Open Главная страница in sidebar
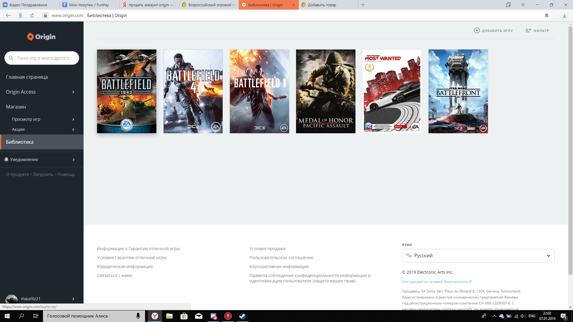The image size is (573, 322). (x=27, y=77)
